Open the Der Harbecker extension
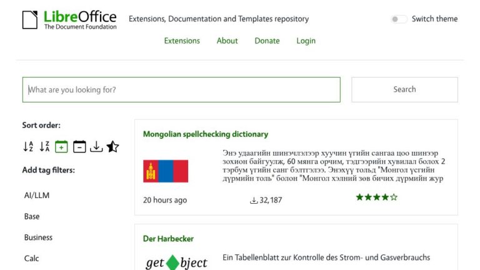 point(168,239)
